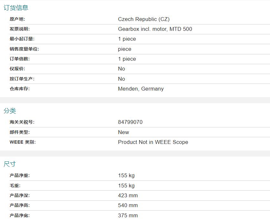270x223 pixels.
Task: Select the Menden, Germany warehouse value
Action: click(141, 89)
